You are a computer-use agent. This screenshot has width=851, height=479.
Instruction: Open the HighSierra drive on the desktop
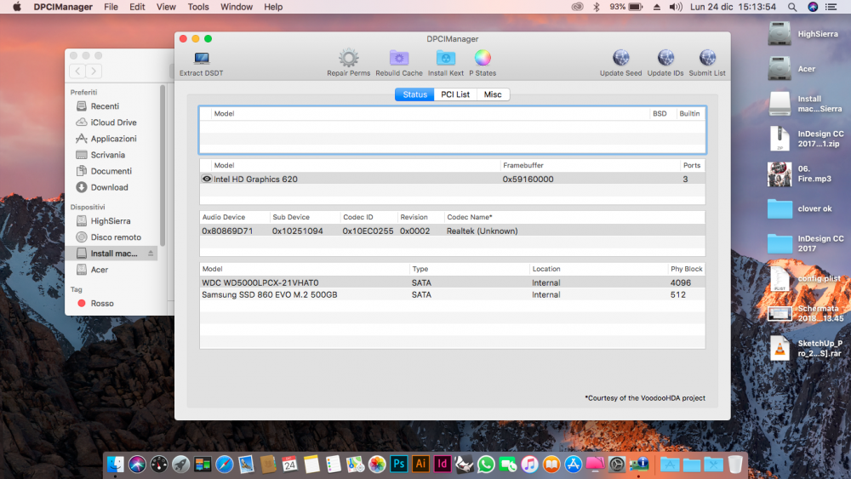click(x=780, y=34)
